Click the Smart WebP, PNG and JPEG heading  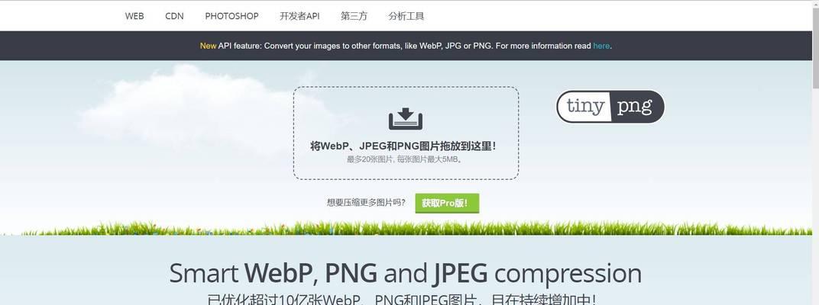point(406,273)
